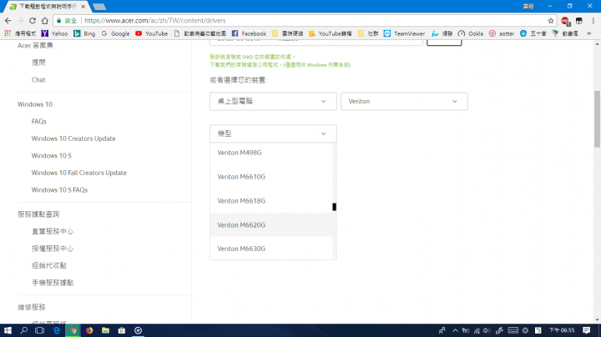Open the 提問 link under Acer 答案集

(38, 63)
